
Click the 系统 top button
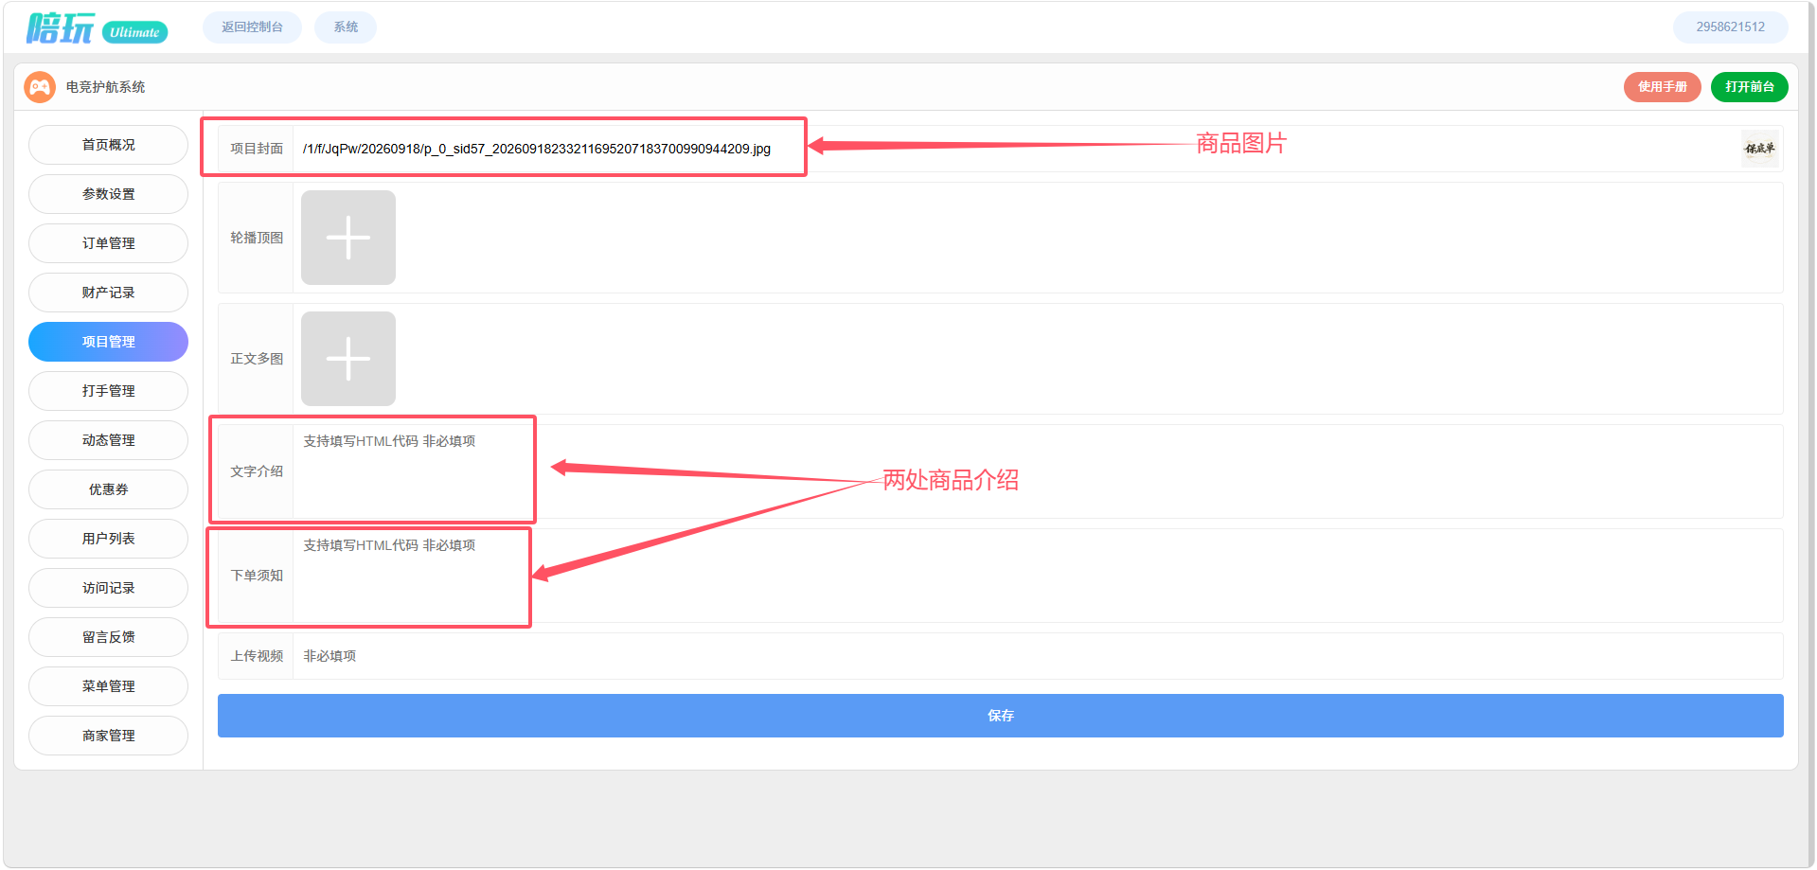point(346,27)
